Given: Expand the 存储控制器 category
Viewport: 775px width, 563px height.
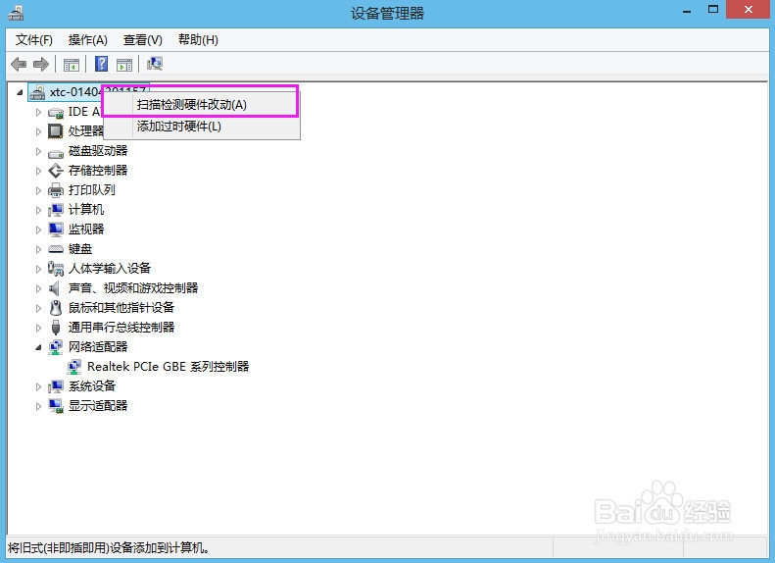Looking at the screenshot, I should [38, 171].
